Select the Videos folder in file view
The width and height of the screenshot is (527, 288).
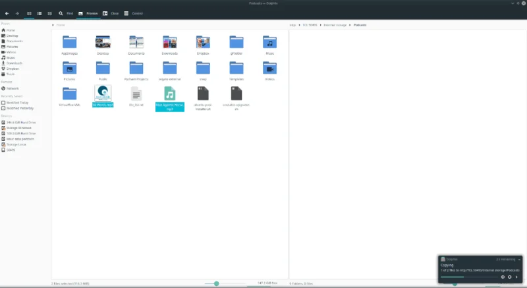[x=269, y=68]
